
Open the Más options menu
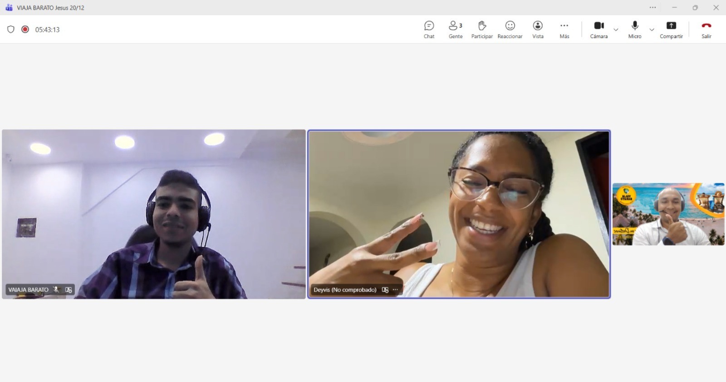[x=564, y=29]
